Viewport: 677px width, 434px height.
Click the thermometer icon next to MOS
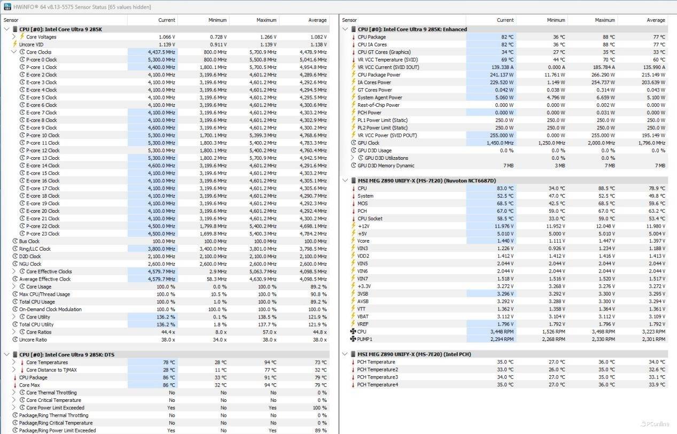tap(353, 204)
